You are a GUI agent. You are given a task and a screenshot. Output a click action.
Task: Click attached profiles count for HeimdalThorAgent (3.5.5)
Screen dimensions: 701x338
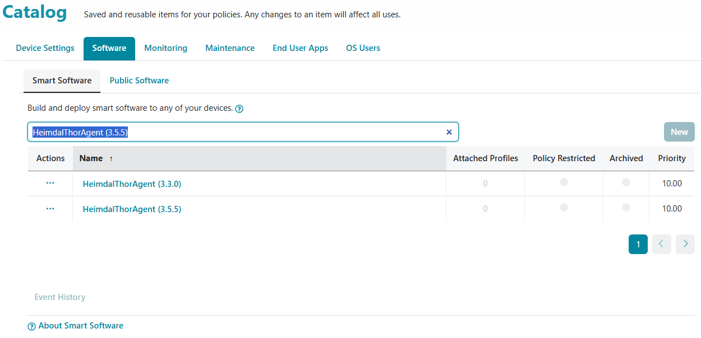pyautogui.click(x=485, y=209)
